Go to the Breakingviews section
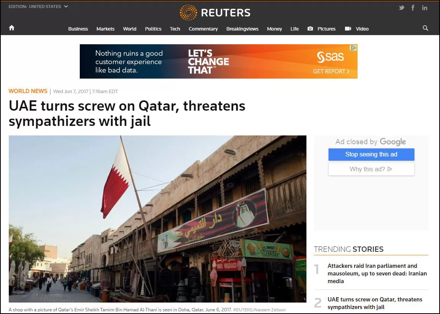Screen dimensions: 440x314 tap(242, 29)
